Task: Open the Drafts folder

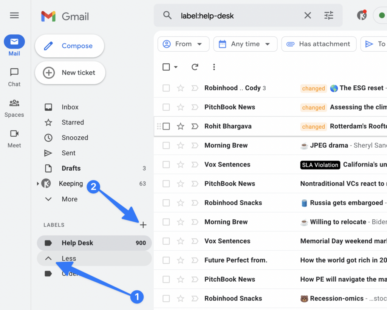Action: click(x=70, y=168)
